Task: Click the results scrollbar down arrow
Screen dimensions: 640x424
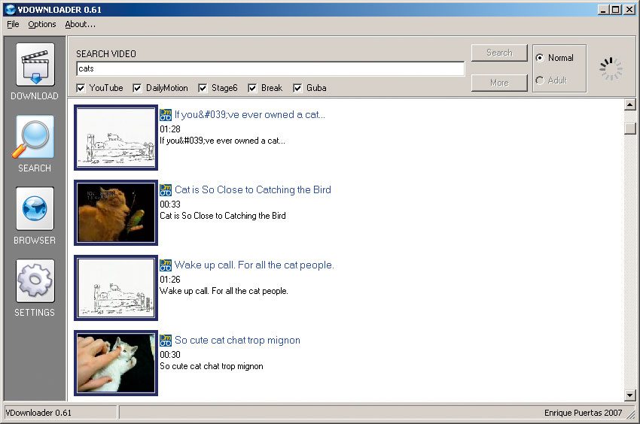Action: 630,395
